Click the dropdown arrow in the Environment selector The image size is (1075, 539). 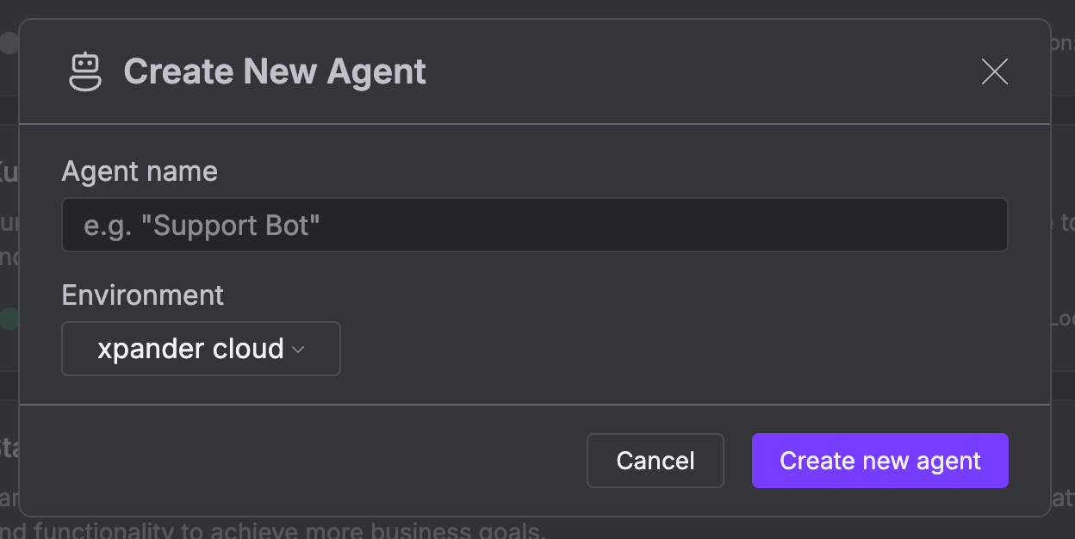(x=299, y=349)
